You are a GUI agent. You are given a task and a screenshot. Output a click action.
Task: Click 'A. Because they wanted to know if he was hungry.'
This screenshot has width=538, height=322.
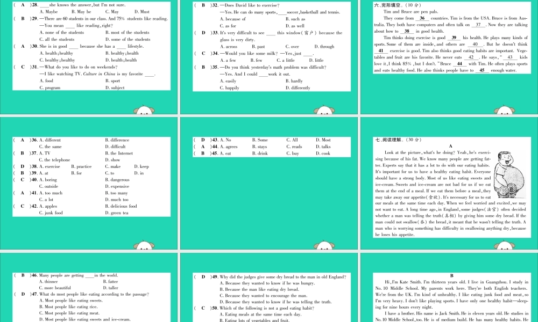(267, 283)
